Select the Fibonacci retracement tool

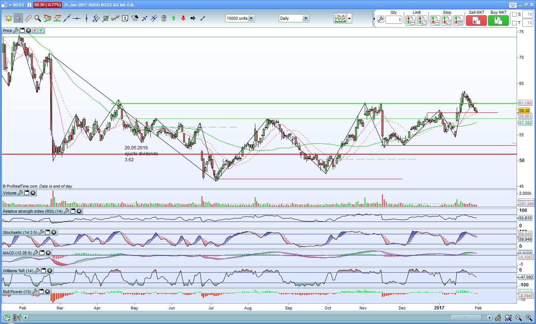pos(106,18)
